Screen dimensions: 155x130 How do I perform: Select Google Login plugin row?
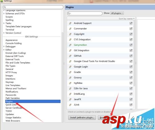[x=100, y=67]
